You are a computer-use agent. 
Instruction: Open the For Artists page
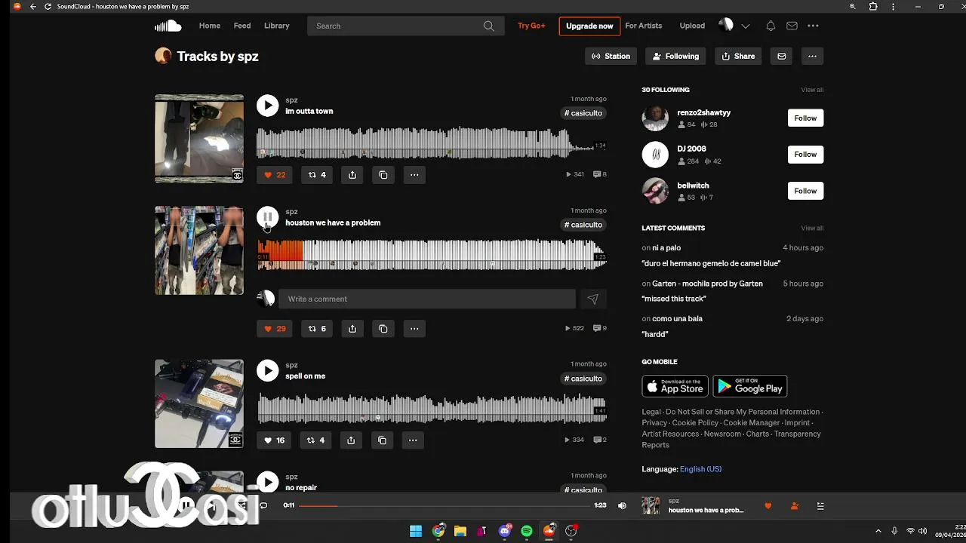coord(644,26)
